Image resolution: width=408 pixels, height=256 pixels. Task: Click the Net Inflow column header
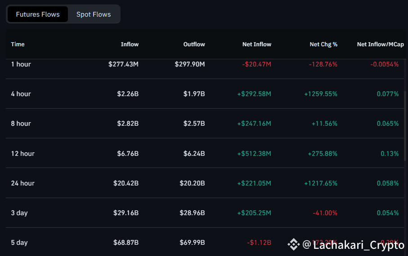click(x=256, y=44)
